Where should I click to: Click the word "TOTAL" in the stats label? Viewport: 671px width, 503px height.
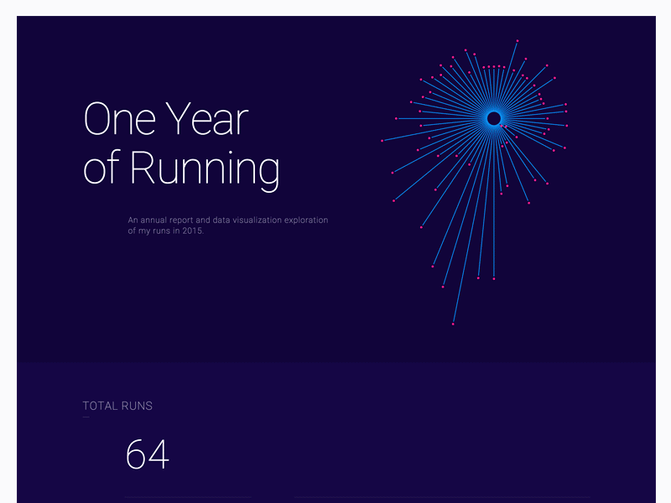100,406
